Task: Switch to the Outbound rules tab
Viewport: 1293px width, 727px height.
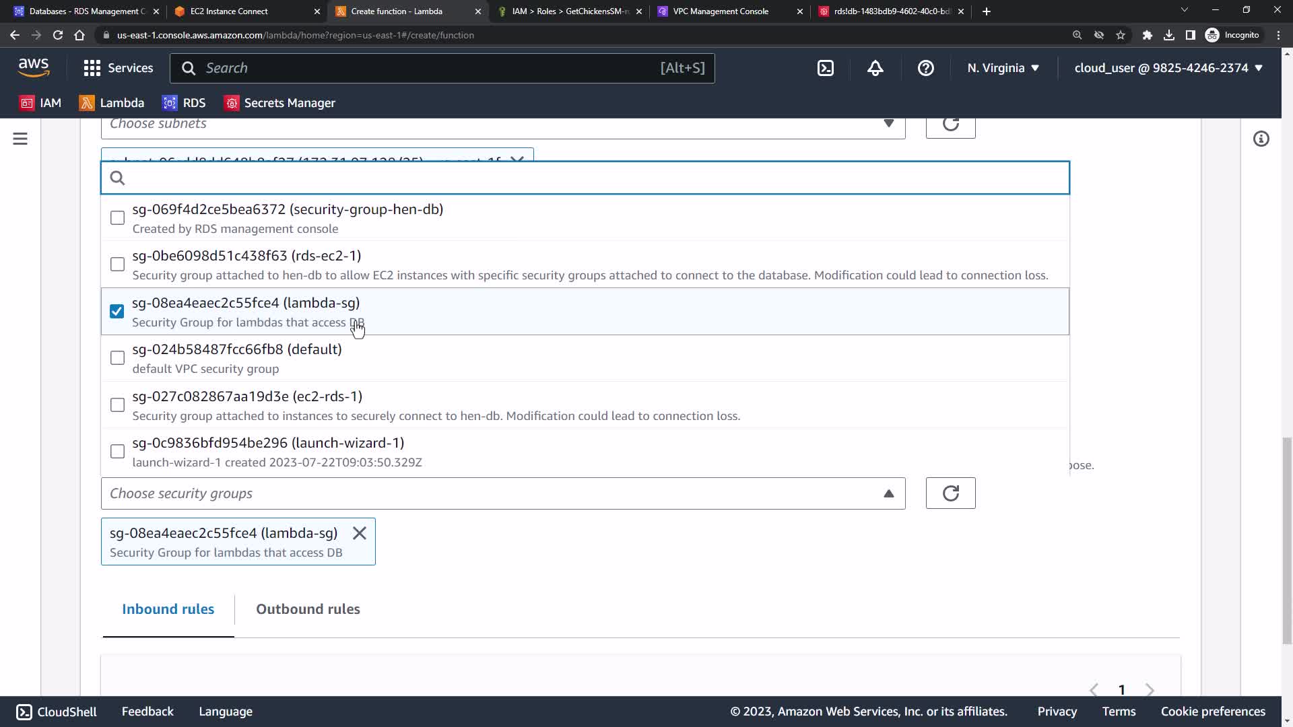Action: 308,609
